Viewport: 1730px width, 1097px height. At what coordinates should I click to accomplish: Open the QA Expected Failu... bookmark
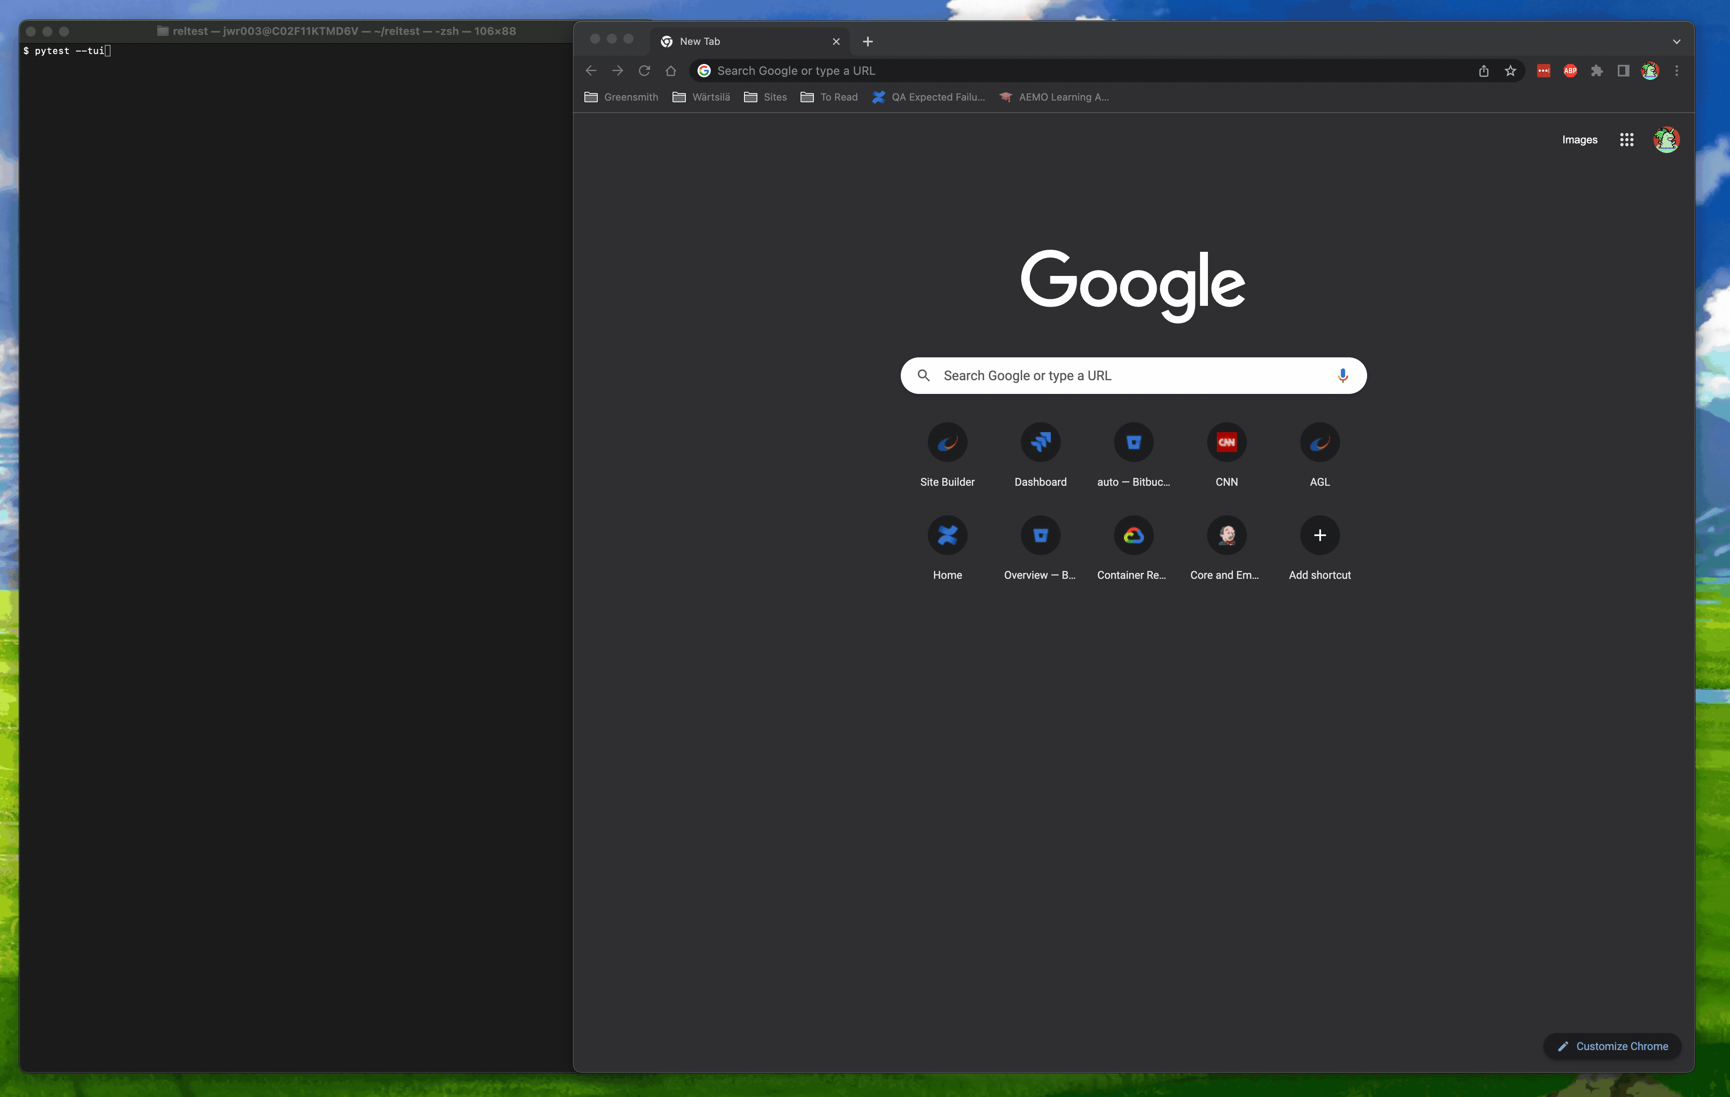[x=928, y=97]
